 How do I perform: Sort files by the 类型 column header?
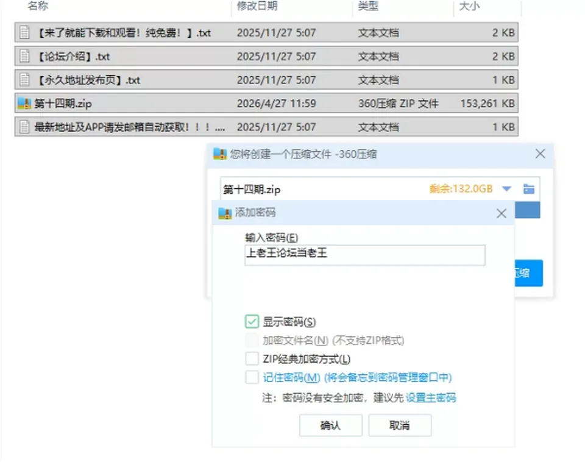coord(368,6)
